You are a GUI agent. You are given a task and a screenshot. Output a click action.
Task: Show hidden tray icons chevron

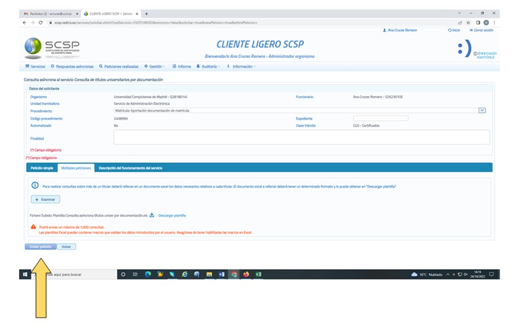448,275
